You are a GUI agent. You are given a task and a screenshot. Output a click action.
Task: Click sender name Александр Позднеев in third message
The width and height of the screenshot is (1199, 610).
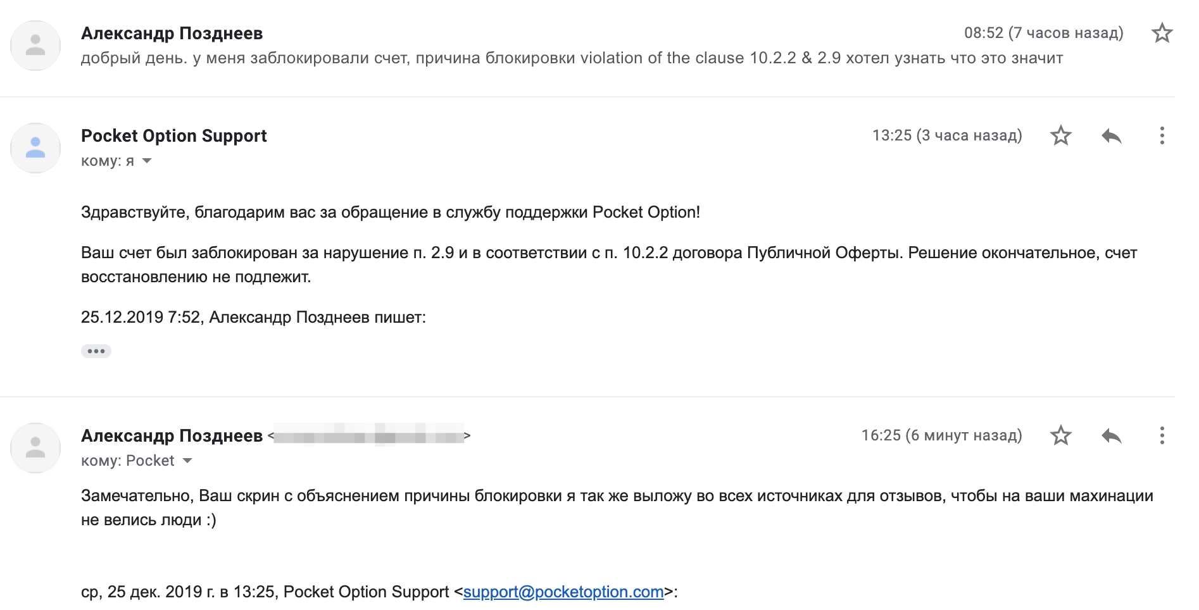click(x=172, y=435)
